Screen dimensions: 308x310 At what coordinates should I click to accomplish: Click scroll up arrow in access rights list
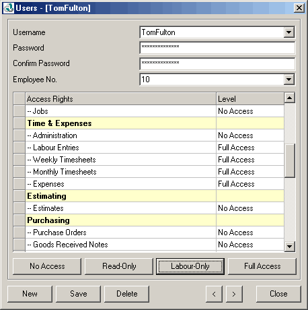[x=290, y=98]
